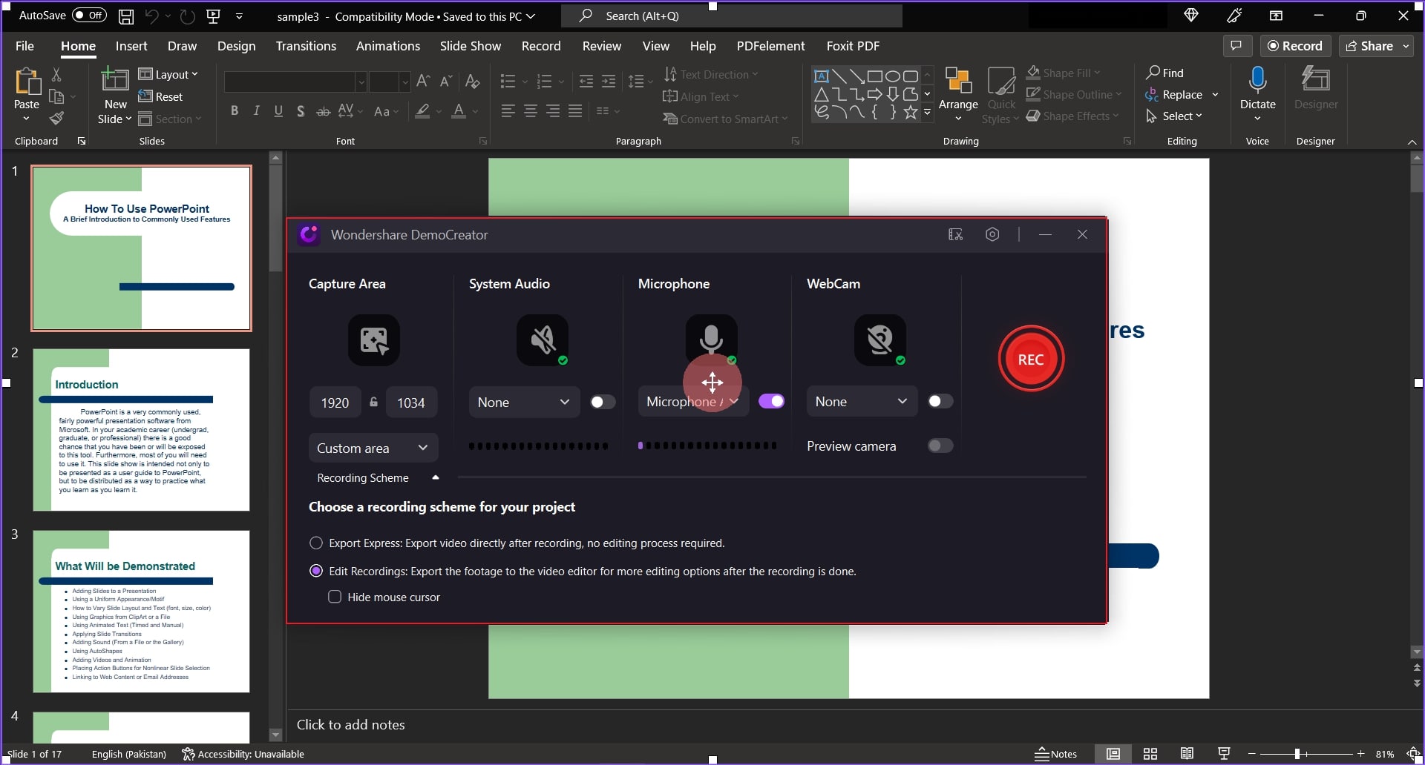Screen dimensions: 1425x765
Task: Open the Animations tab
Action: pyautogui.click(x=387, y=46)
